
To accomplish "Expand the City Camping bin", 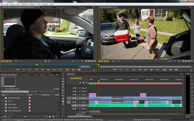I will click(x=2, y=107).
